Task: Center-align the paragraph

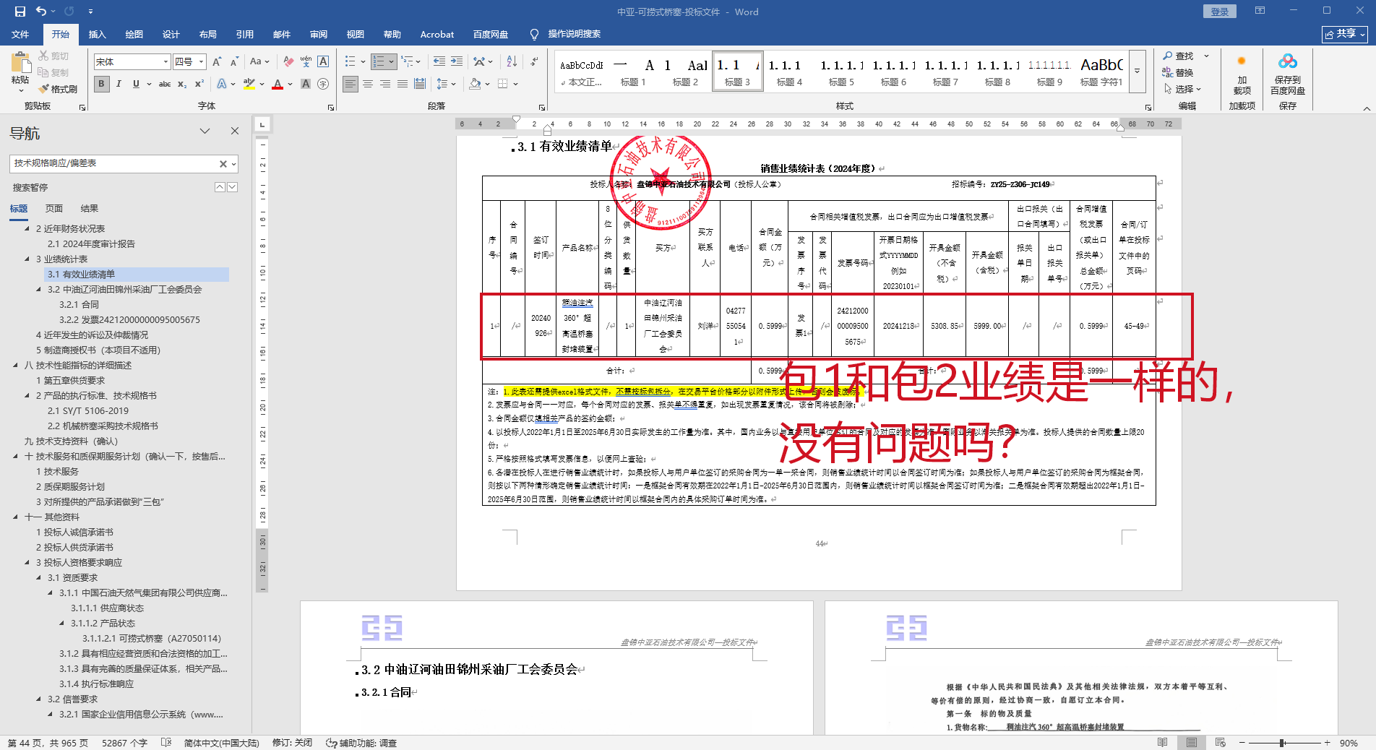Action: click(x=368, y=84)
